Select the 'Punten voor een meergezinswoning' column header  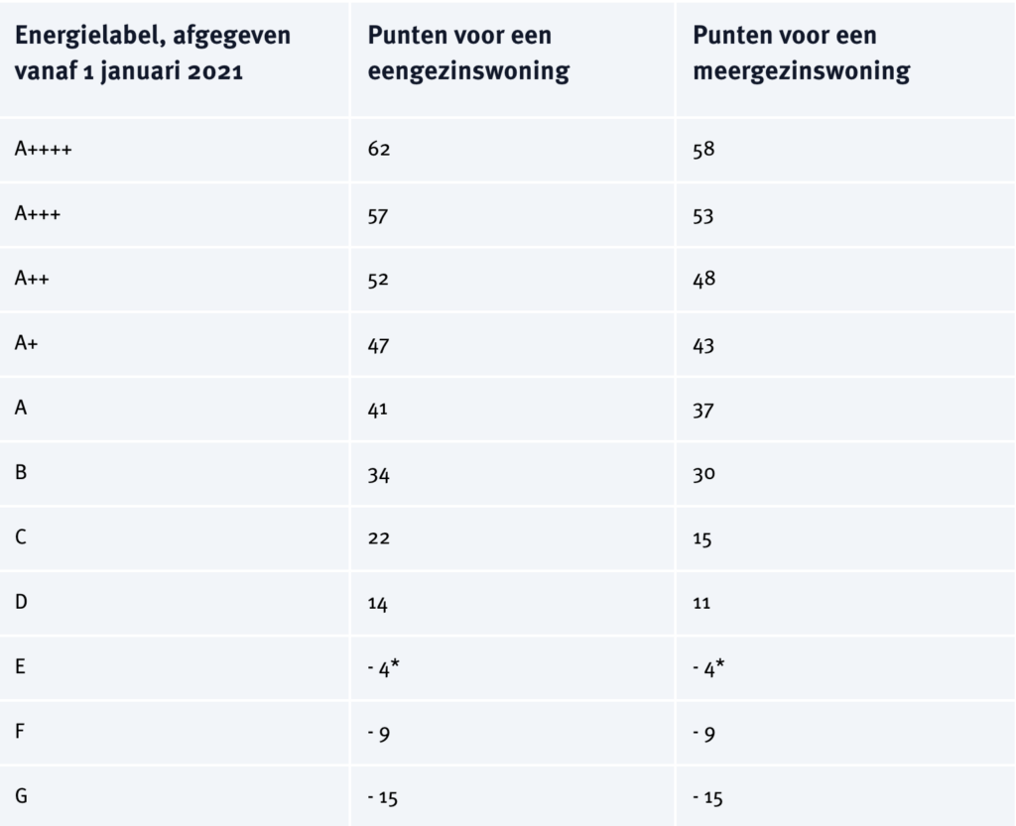point(802,55)
